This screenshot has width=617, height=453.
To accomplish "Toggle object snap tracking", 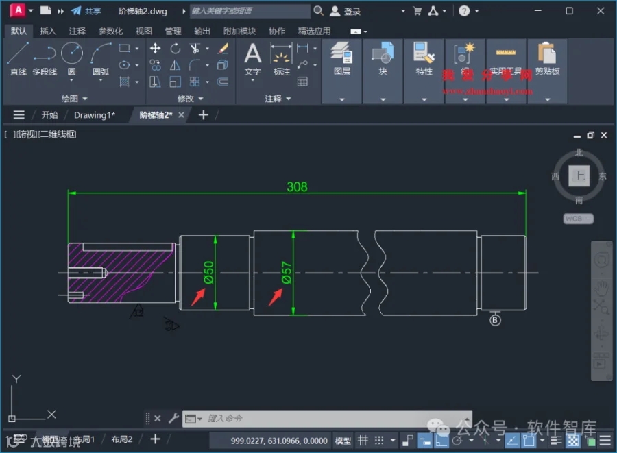I will click(x=512, y=441).
